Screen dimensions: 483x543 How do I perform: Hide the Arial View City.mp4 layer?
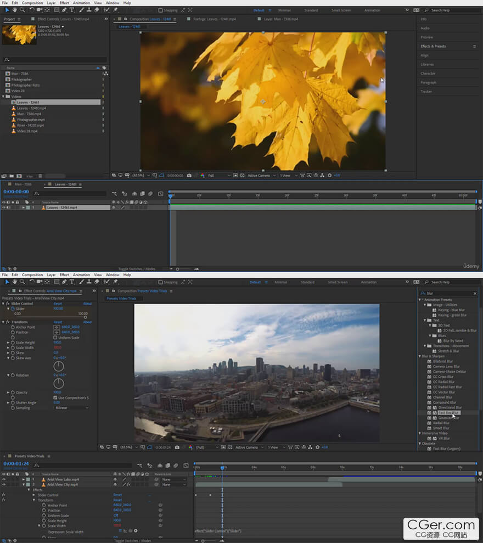(x=4, y=484)
